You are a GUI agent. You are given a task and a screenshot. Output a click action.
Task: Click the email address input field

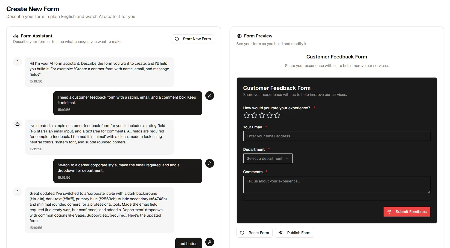point(337,136)
